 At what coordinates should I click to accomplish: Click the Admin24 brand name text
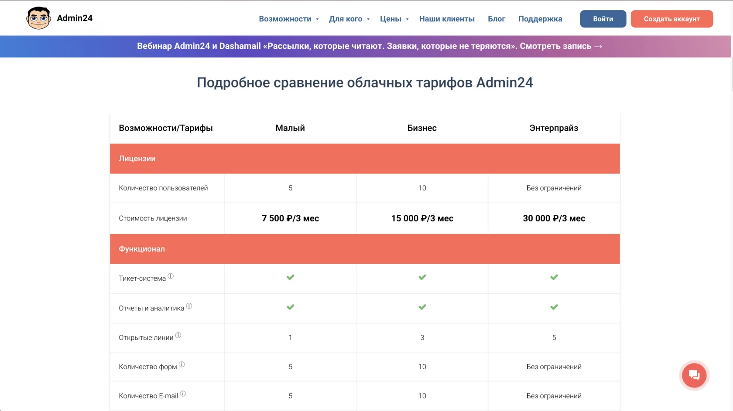75,18
